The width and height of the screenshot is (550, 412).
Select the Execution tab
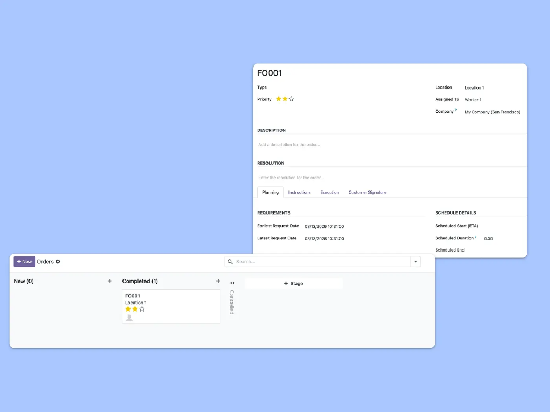coord(329,192)
